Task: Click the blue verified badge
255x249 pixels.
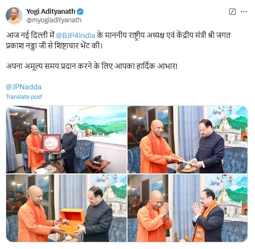Action: [80, 12]
